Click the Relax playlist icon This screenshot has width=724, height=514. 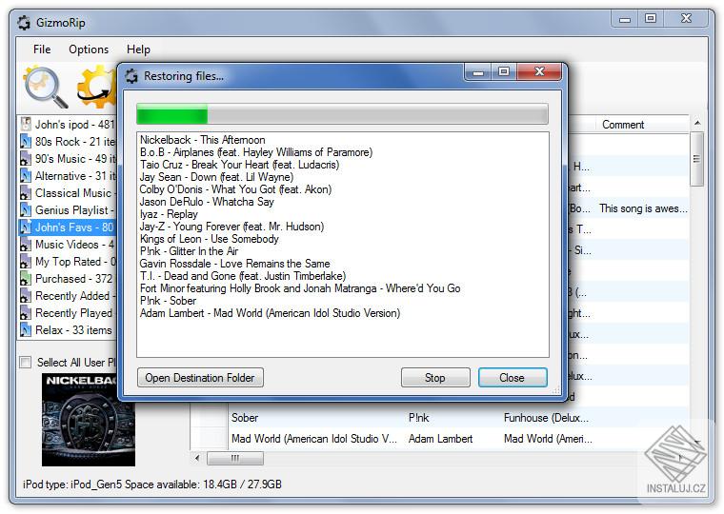(26, 330)
